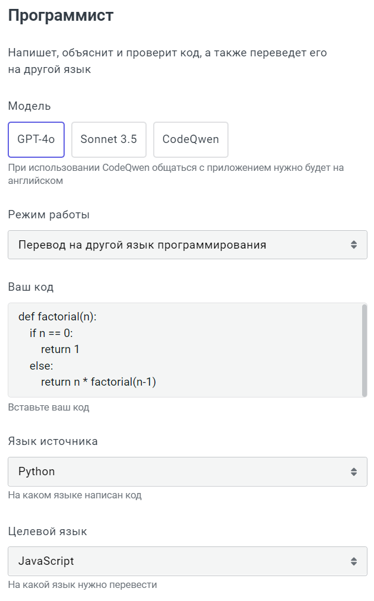The height and width of the screenshot is (601, 374).
Task: Click the 'return 1' line in the code
Action: (60, 349)
